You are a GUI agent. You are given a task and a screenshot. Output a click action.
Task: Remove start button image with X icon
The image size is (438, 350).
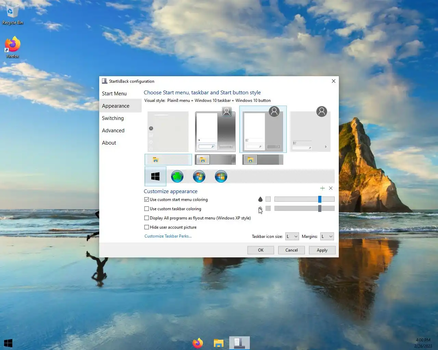(331, 188)
